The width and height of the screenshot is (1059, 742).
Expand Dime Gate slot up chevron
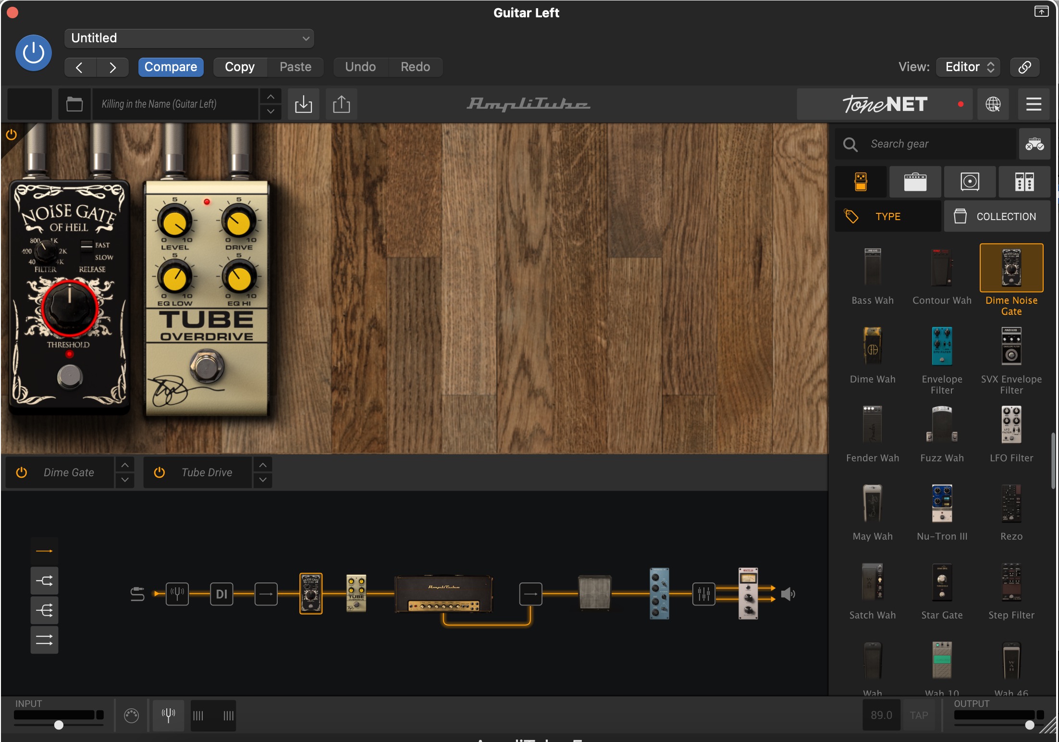125,465
